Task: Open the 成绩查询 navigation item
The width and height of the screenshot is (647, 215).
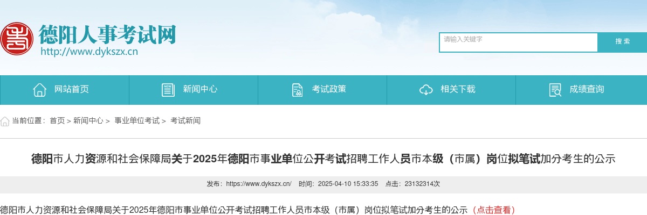Action: point(581,90)
